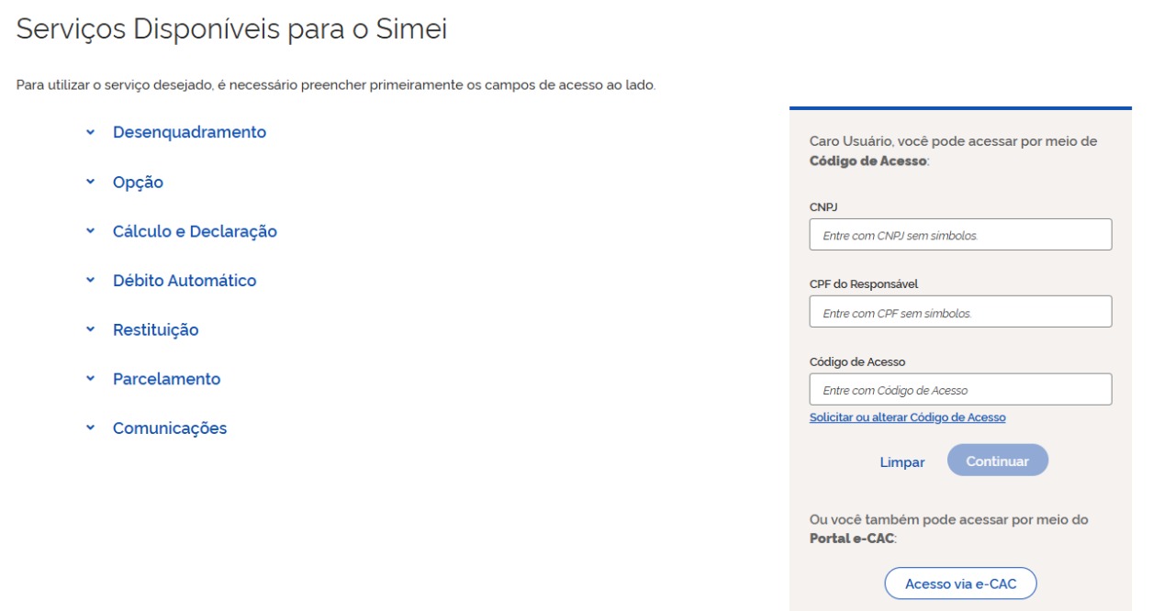This screenshot has height=611, width=1175.
Task: Open the Comunicações section label
Action: click(x=170, y=428)
